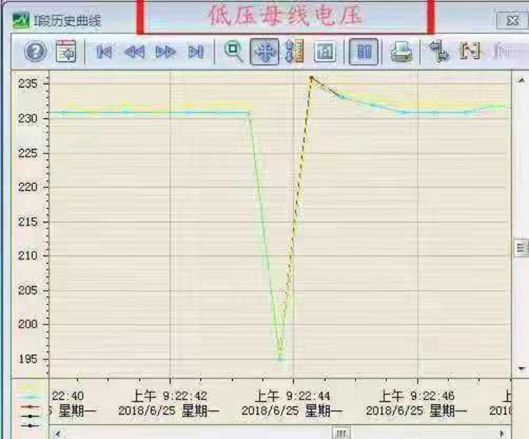The height and width of the screenshot is (439, 529).
Task: Click the 195 axis label
Action: click(x=28, y=359)
